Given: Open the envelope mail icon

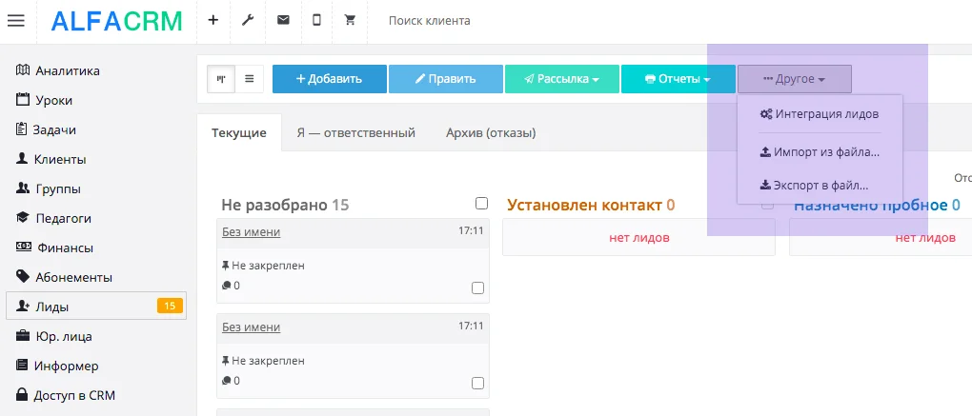Looking at the screenshot, I should pyautogui.click(x=283, y=20).
